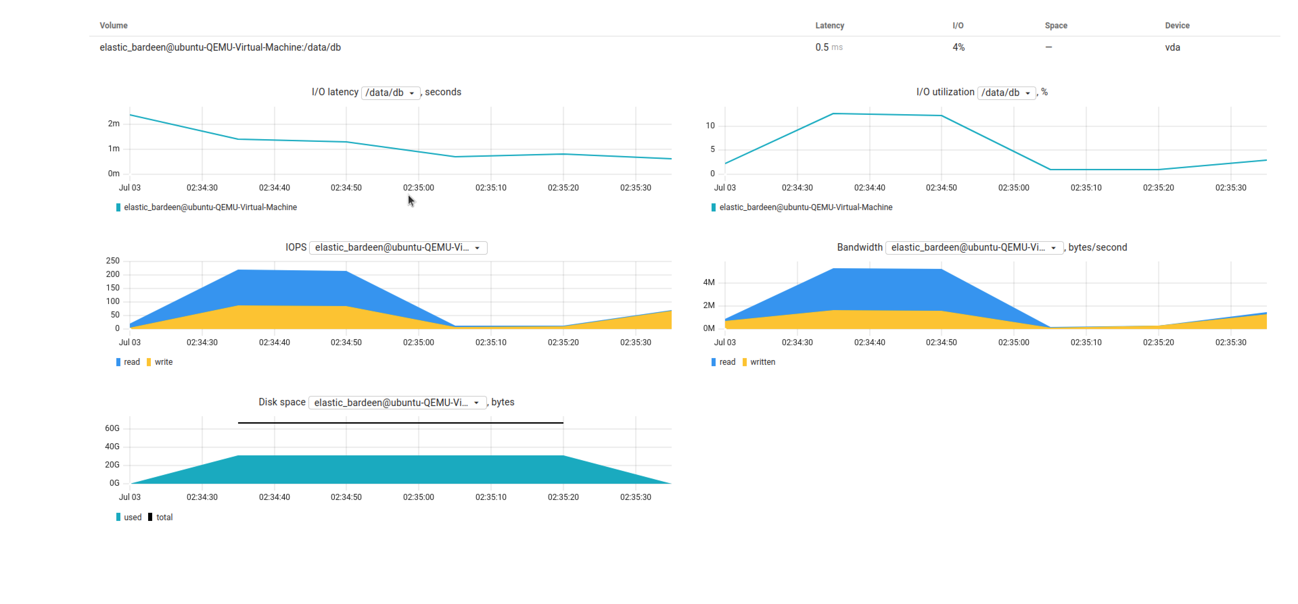
Task: Open the node selector on the Bandwidth chart
Action: click(974, 248)
